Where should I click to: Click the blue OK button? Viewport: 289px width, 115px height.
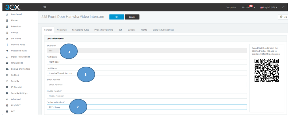[117, 17]
